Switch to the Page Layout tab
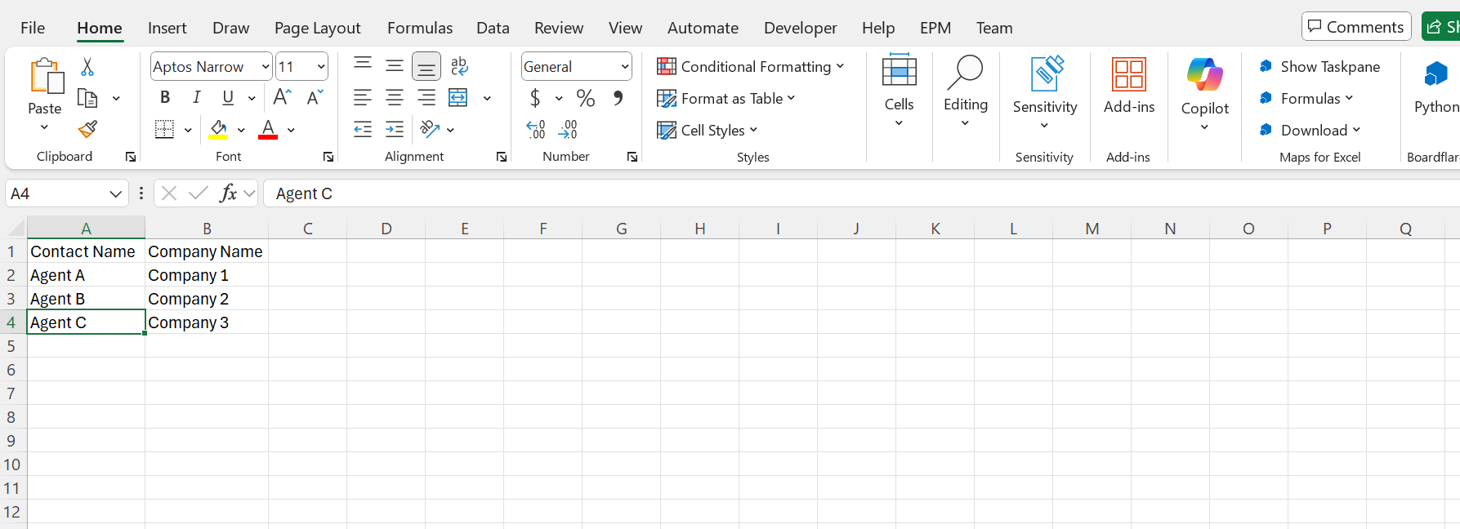The width and height of the screenshot is (1460, 529). (317, 28)
